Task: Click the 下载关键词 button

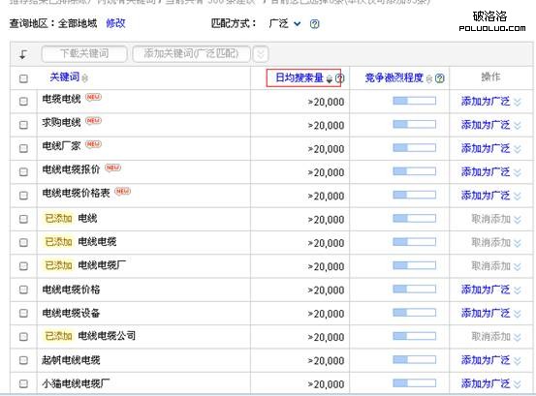Action: [84, 54]
